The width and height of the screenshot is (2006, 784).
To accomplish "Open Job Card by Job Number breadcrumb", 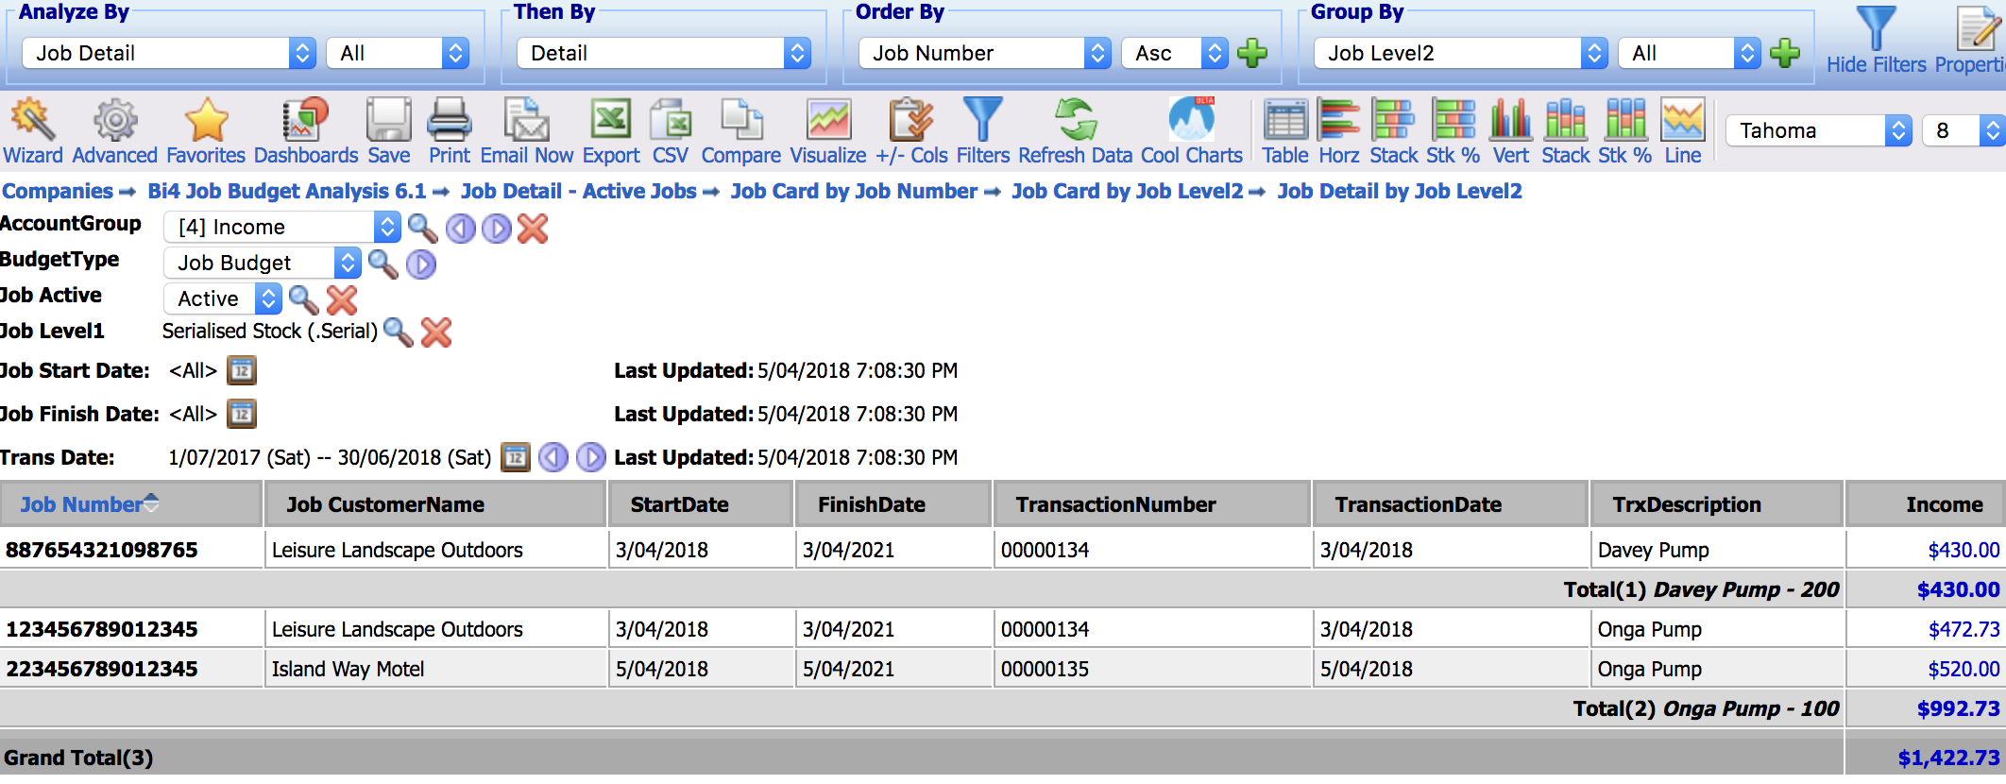I will pos(854,191).
